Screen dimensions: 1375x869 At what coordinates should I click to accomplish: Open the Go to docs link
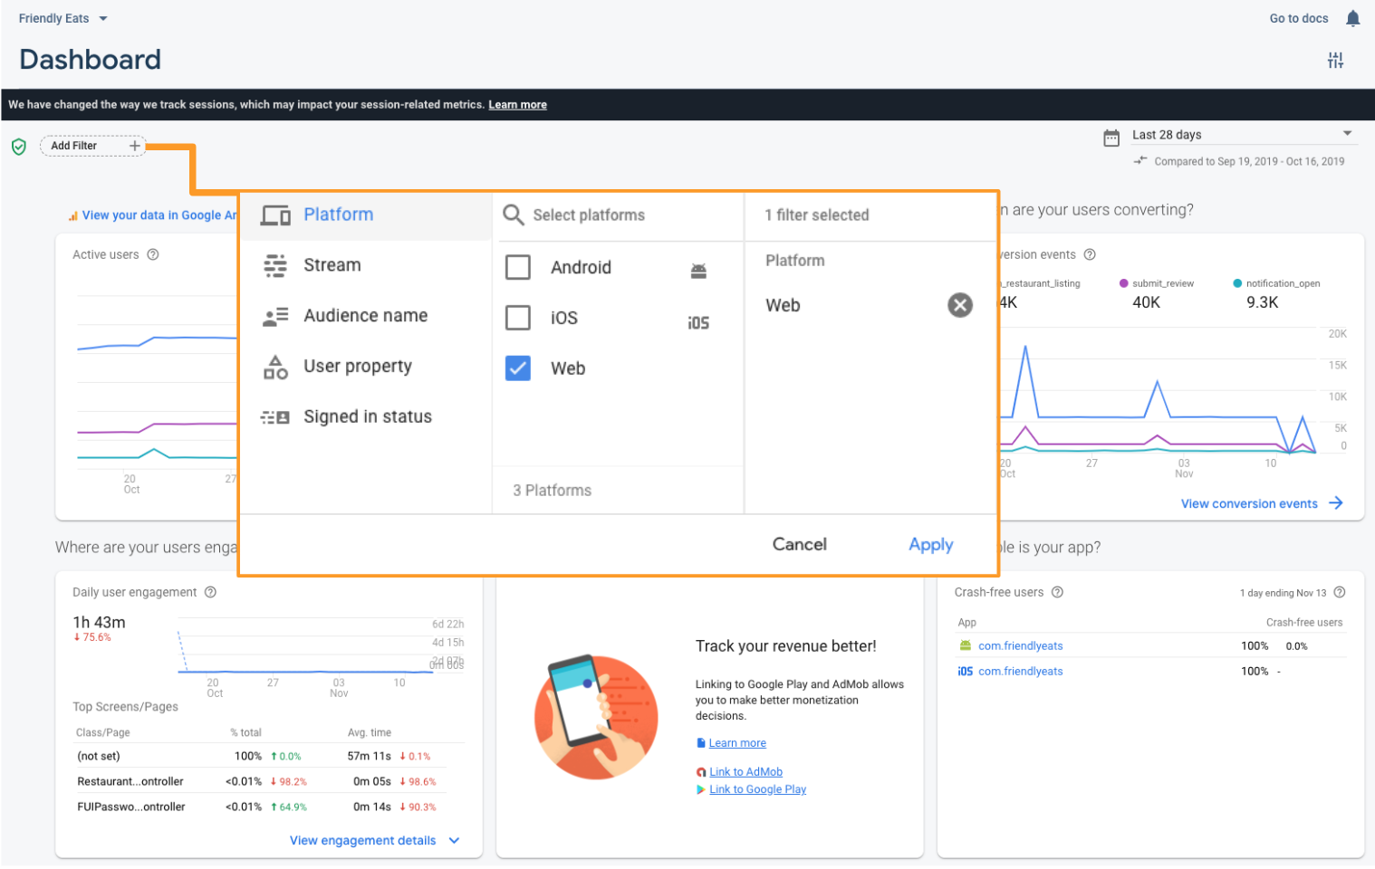(x=1298, y=18)
